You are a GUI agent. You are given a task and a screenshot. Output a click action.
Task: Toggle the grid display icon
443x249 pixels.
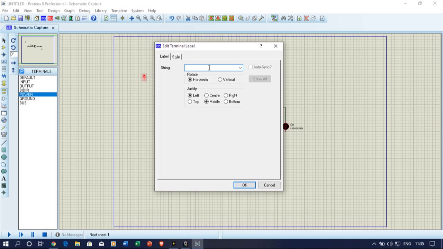[113, 18]
